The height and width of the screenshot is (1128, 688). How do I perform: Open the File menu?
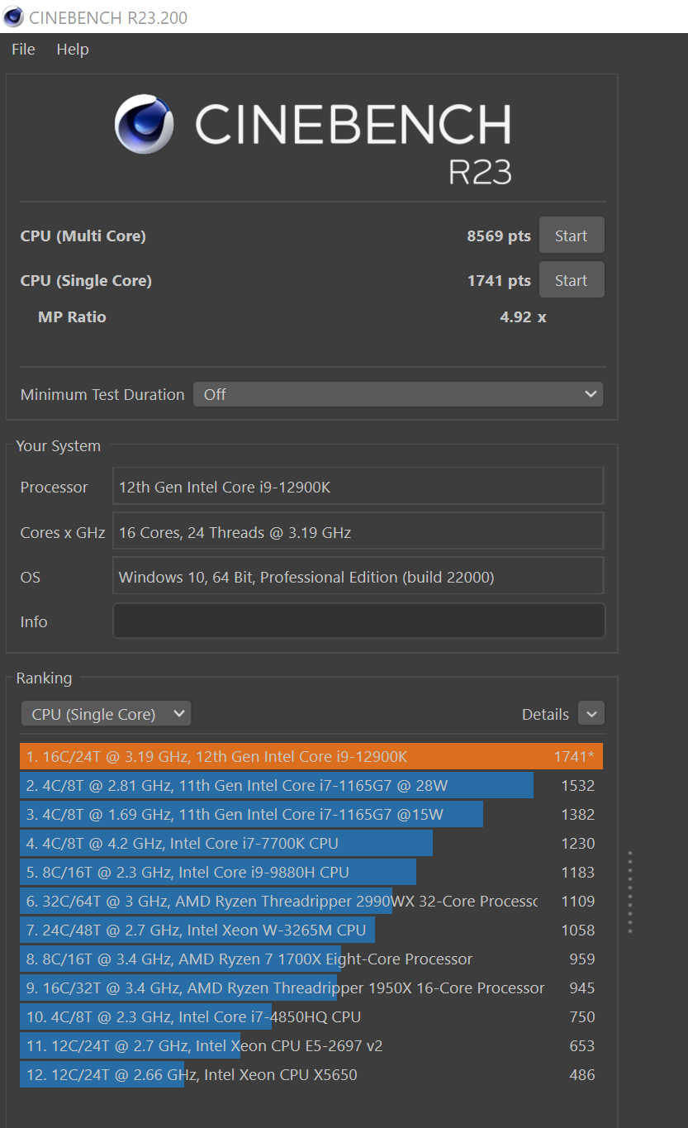coord(23,50)
